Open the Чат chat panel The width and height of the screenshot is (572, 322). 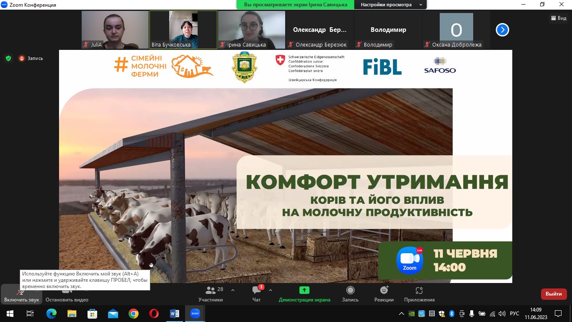(256, 294)
